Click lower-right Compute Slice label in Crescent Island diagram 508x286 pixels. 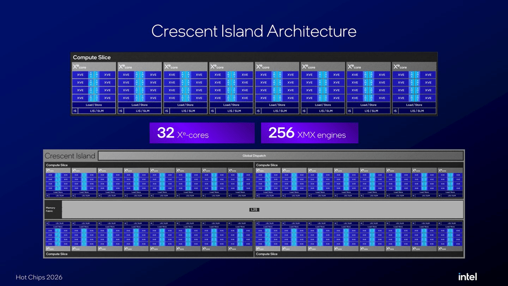[266, 254]
